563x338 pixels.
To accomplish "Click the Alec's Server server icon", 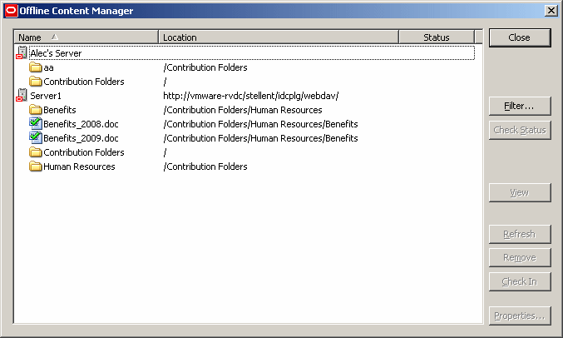I will click(x=22, y=53).
